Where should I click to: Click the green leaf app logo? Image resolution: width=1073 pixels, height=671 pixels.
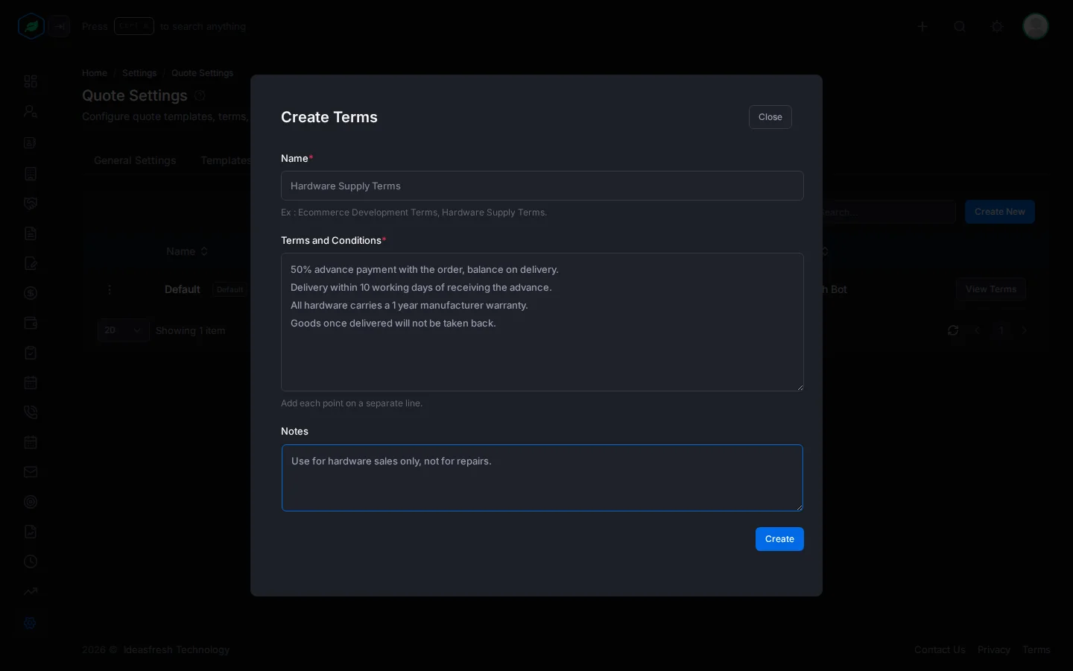point(31,26)
